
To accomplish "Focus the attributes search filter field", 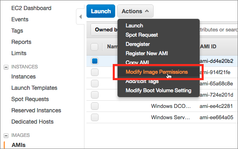I will click(219, 30).
